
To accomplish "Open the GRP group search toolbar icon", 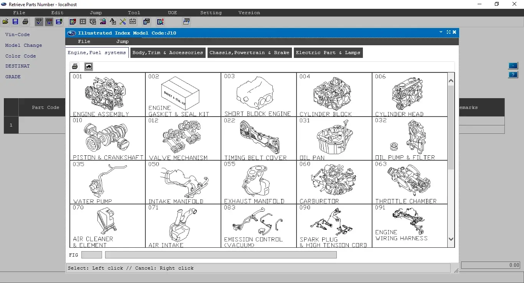I will pyautogui.click(x=133, y=22).
